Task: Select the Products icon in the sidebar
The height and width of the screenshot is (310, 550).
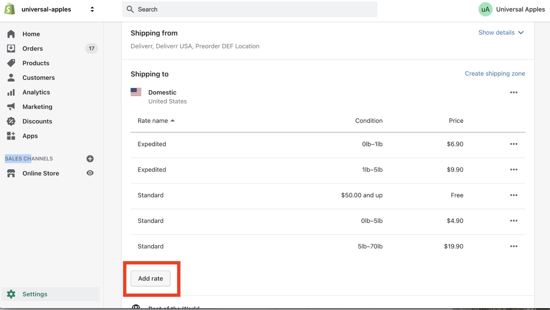Action: 11,63
